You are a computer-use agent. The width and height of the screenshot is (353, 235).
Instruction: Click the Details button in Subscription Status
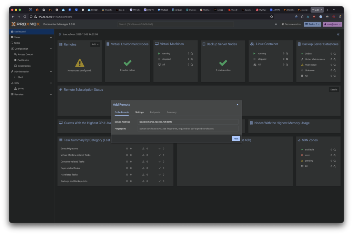(x=333, y=90)
